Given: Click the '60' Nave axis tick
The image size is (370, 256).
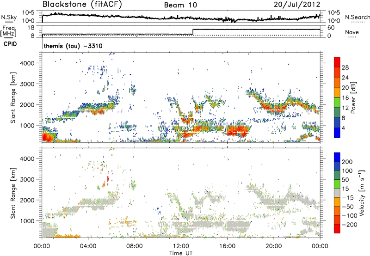Looking at the screenshot, I should [331, 28].
